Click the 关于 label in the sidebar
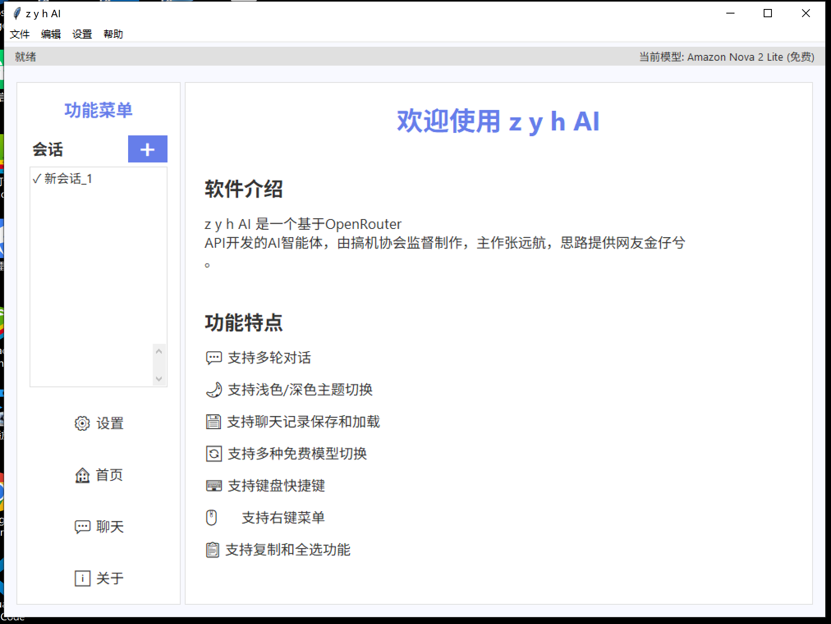 (110, 578)
